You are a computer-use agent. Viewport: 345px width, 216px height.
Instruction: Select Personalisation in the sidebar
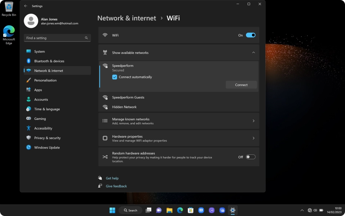click(45, 80)
